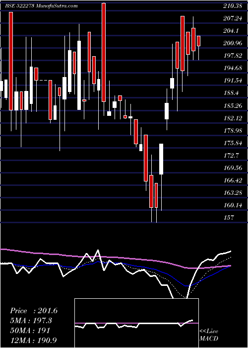Click the 194.68 price axis label
This screenshot has width=248, height=348.
[x=233, y=68]
